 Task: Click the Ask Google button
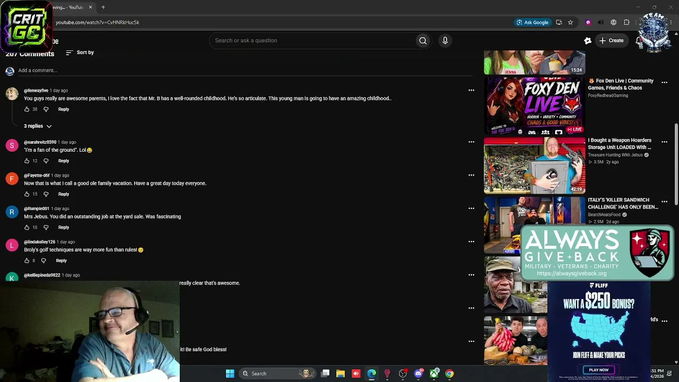pyautogui.click(x=532, y=22)
